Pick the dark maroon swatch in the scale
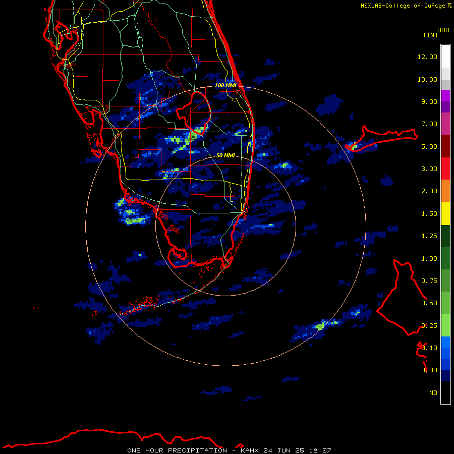 point(445,146)
